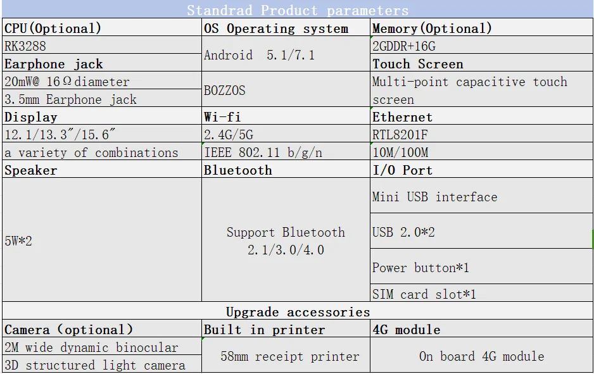Click the 3D structured light camera cell

102,364
